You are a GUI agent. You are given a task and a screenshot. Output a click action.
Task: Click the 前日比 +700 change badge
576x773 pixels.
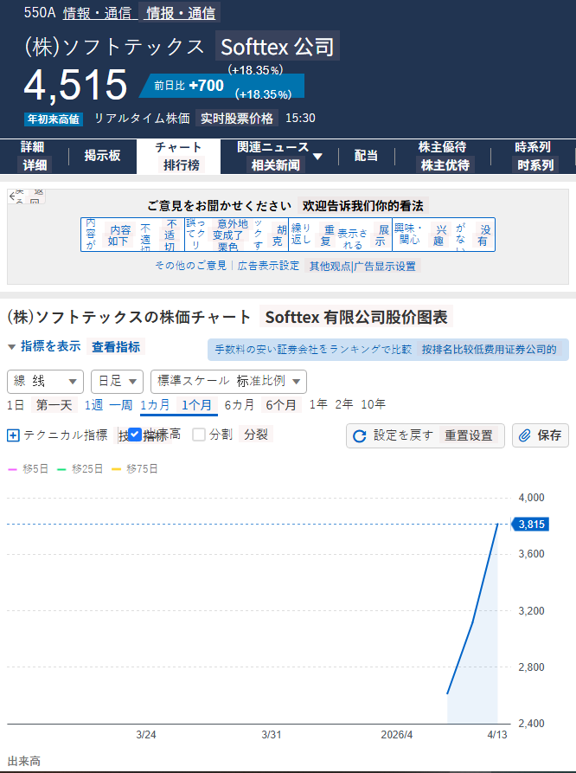(x=221, y=86)
